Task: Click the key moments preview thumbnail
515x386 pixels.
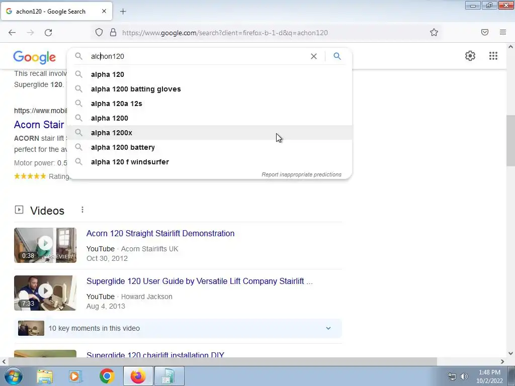Action: tap(31, 328)
